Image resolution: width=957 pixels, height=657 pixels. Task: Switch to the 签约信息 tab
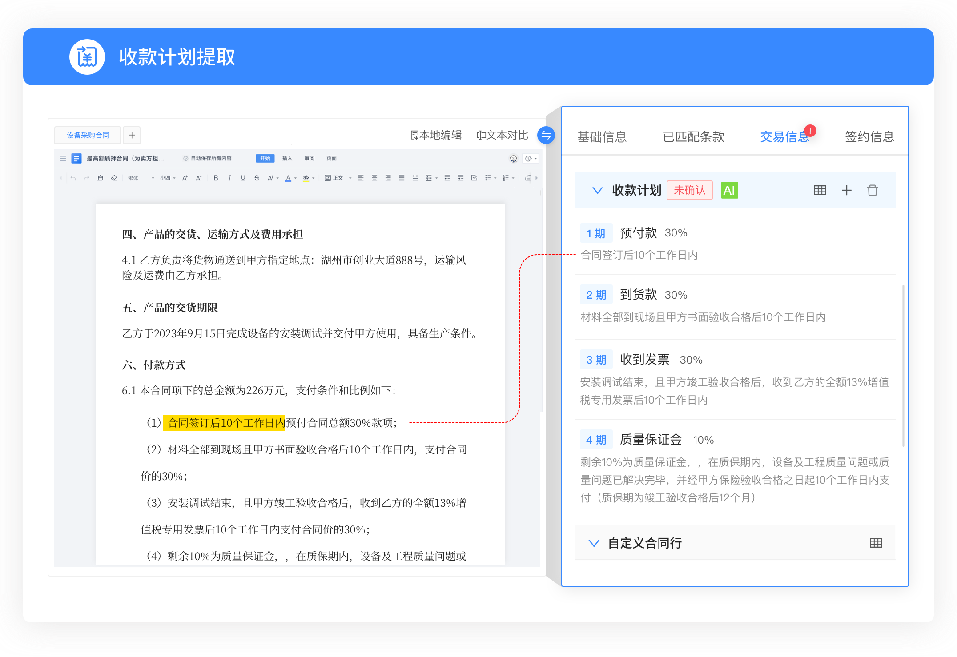pos(869,137)
